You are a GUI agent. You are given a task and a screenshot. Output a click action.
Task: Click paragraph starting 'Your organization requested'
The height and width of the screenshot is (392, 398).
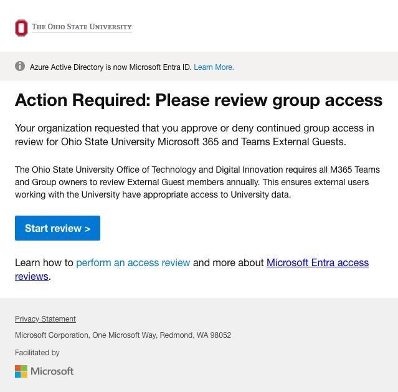pyautogui.click(x=194, y=135)
